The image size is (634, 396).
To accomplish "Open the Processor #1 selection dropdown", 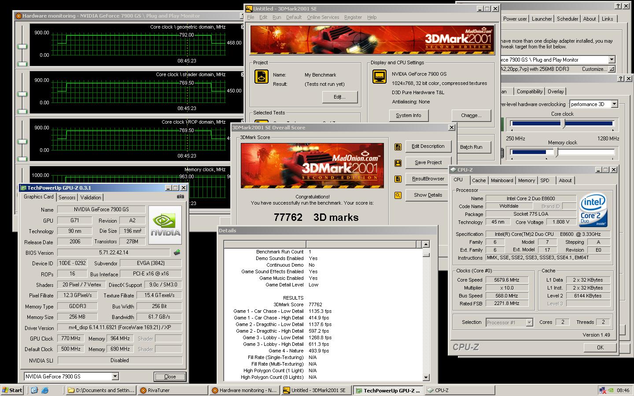I will click(x=529, y=323).
